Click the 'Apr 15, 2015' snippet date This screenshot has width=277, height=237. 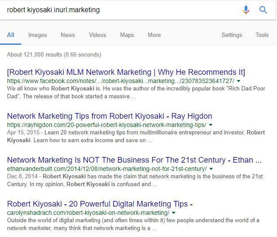23,132
